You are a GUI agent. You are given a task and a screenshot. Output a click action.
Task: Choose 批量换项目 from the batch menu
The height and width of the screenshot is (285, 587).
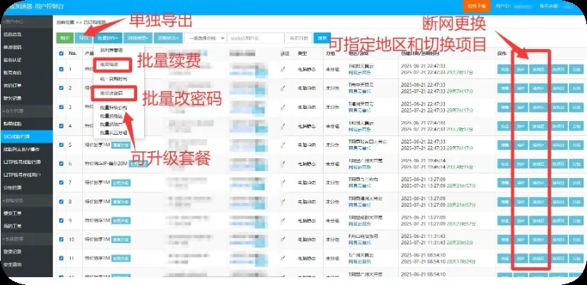click(x=111, y=124)
